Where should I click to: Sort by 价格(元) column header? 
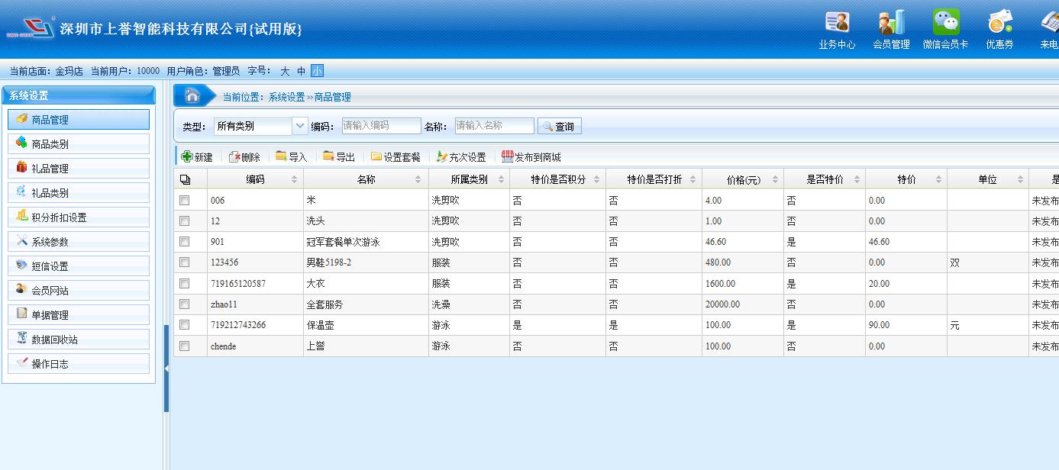point(775,179)
